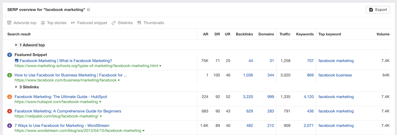This screenshot has height=135, width=397.
Task: Open Neil Patel's Comprehensive Guide link
Action: tap(68, 111)
